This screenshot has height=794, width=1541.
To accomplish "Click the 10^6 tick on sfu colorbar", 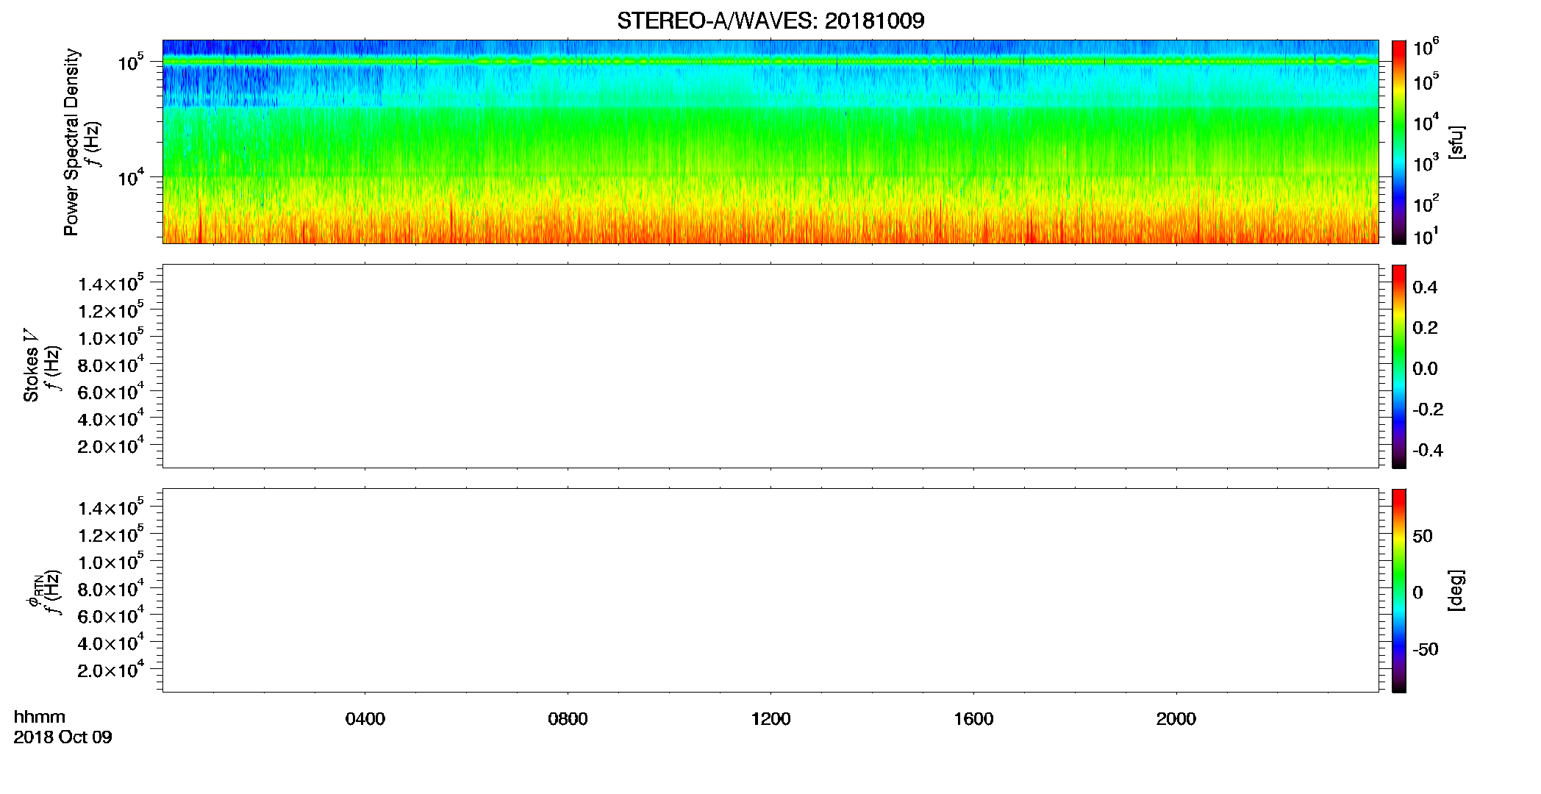I will coord(1426,48).
